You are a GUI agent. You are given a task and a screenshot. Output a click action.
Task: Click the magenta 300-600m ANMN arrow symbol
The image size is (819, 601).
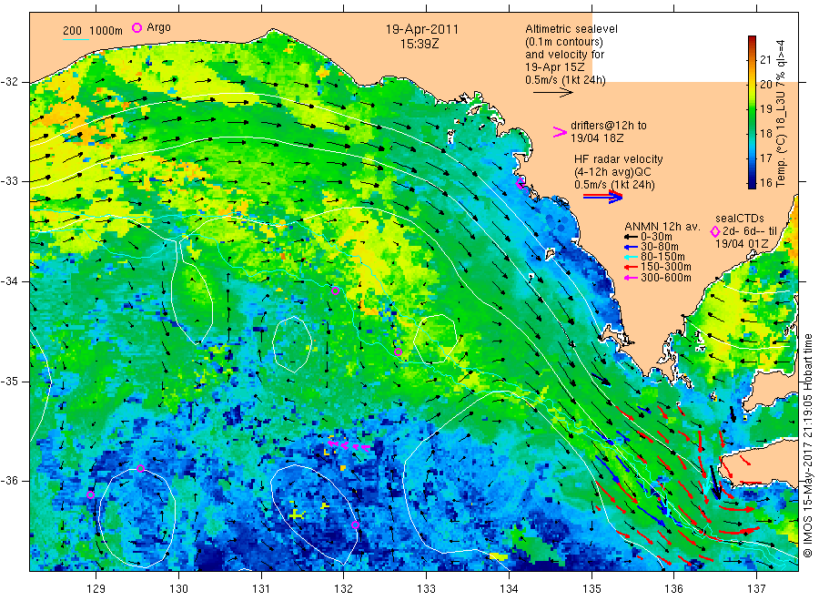[631, 278]
